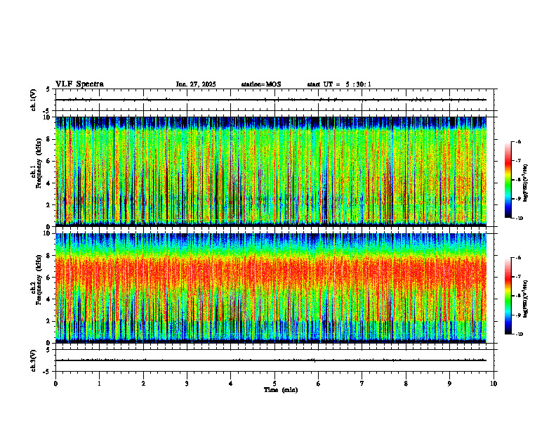Click inside the ch.2 spectrogram plot
Screen dimensions: 556x430
pos(271,288)
